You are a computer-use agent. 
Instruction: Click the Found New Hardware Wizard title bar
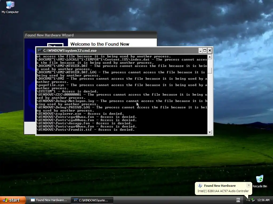coord(90,35)
